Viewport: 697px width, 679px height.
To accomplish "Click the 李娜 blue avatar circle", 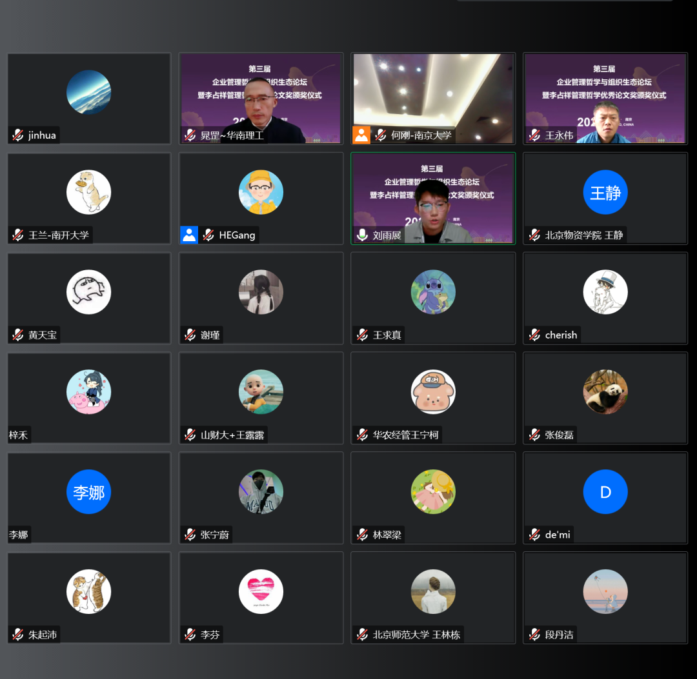I will click(x=88, y=491).
